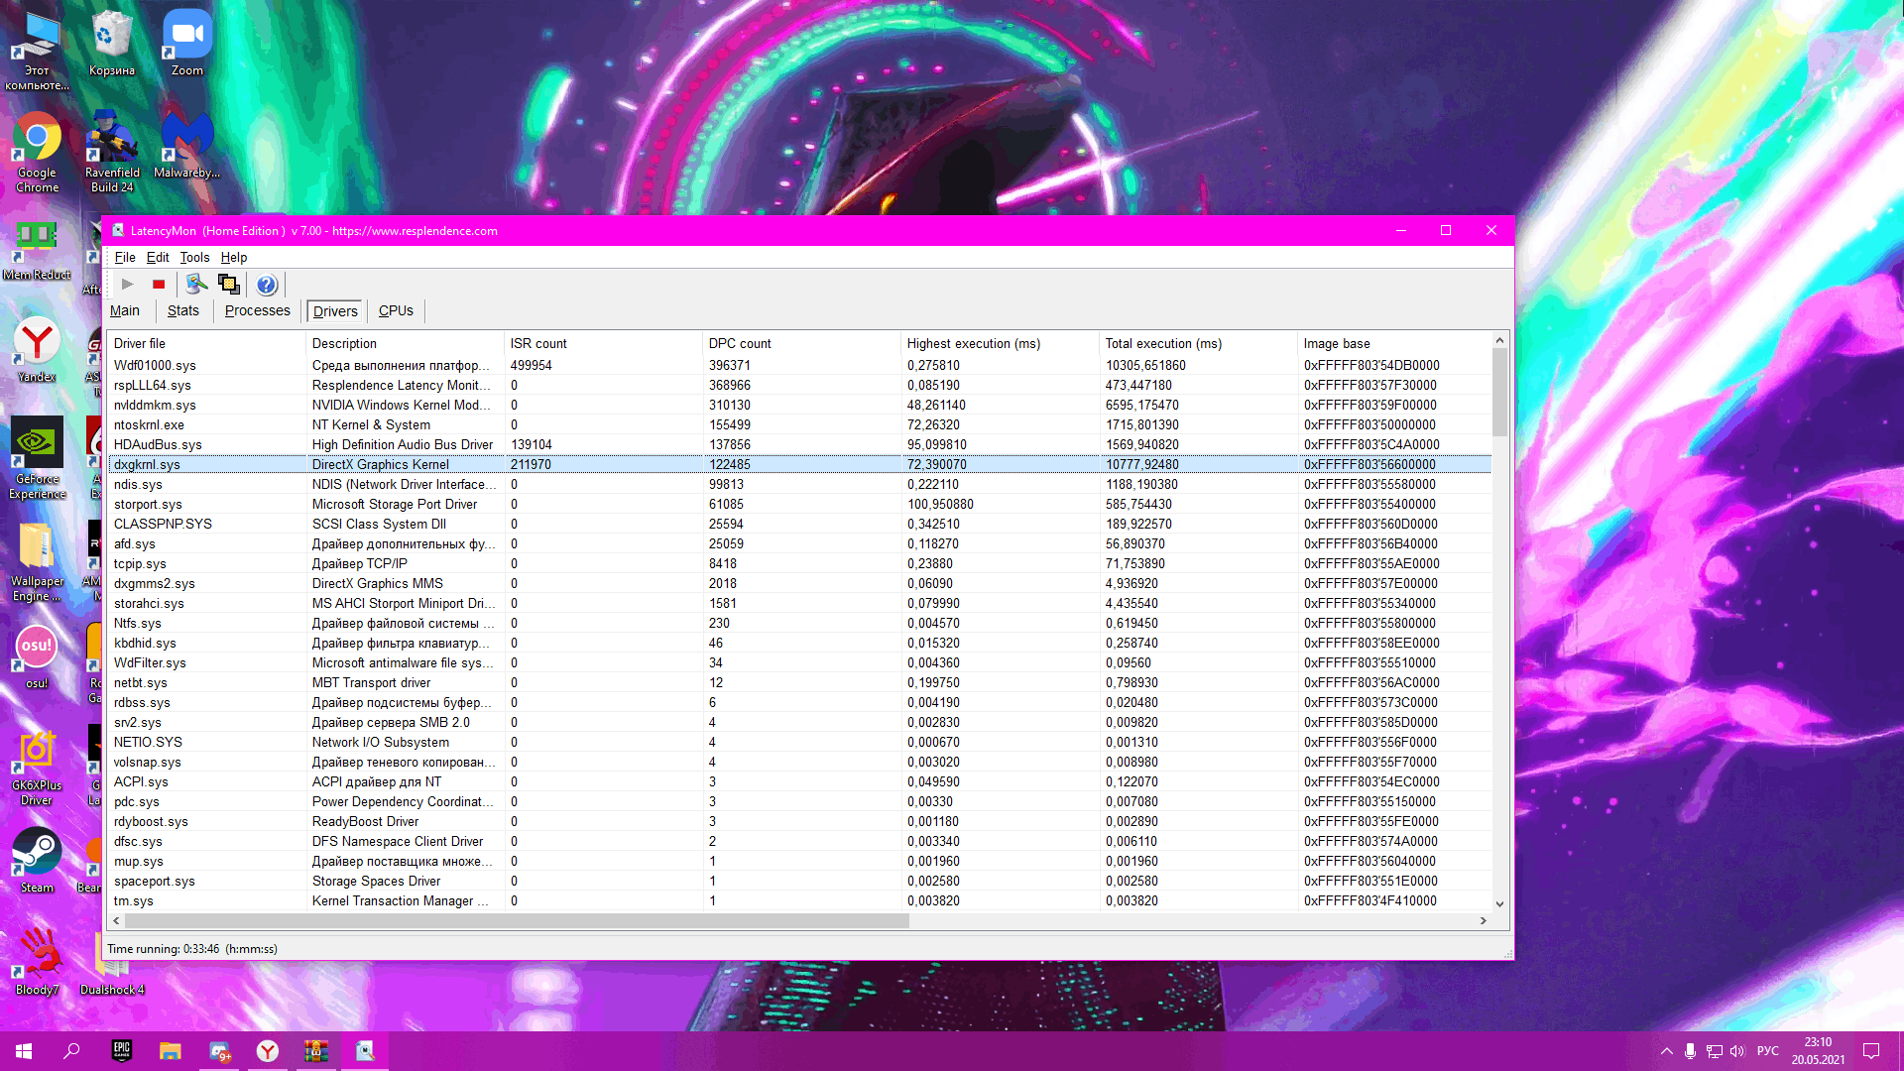Open Epic Games in the taskbar
The height and width of the screenshot is (1071, 1904).
122,1050
